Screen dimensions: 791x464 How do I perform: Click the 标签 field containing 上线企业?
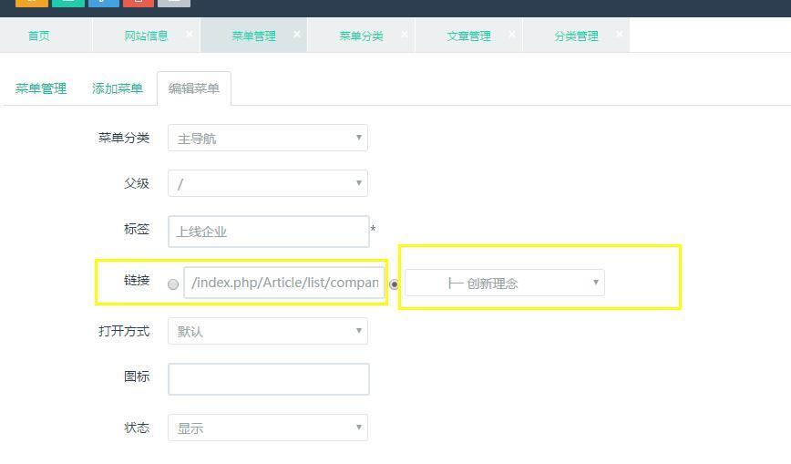[268, 232]
